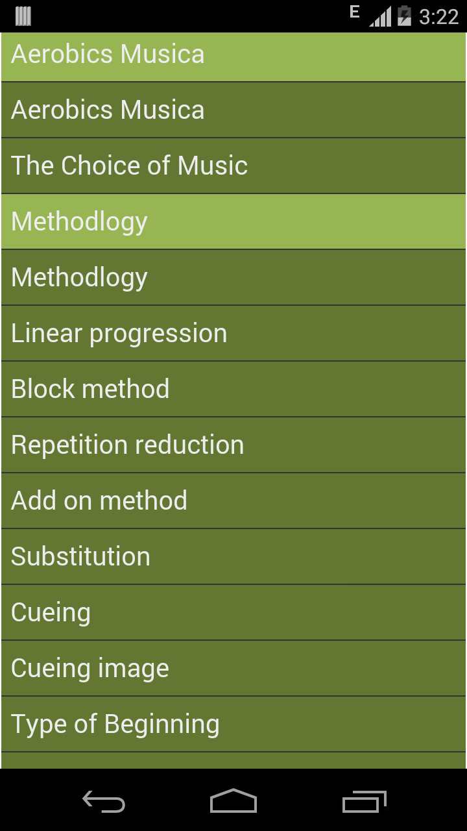Open The Choice of Music entry
467x831 pixels.
point(233,166)
